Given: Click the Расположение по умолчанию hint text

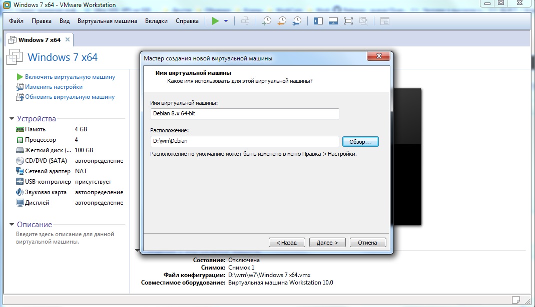Looking at the screenshot, I should 253,154.
